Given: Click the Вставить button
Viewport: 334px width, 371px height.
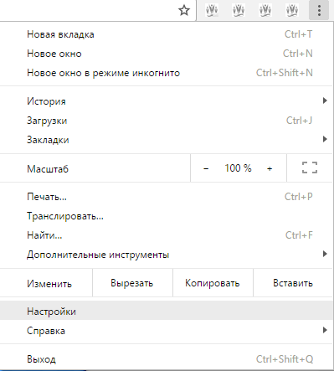Looking at the screenshot, I should coord(293,283).
